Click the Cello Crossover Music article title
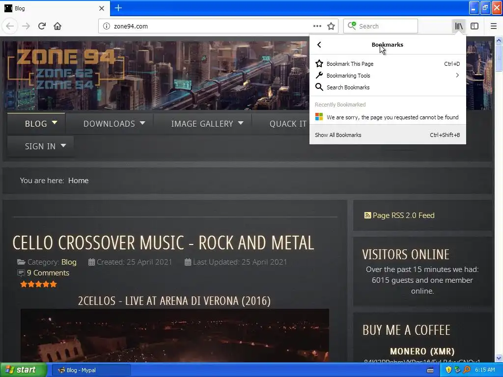Viewport: 503px width, 377px height. 163,242
